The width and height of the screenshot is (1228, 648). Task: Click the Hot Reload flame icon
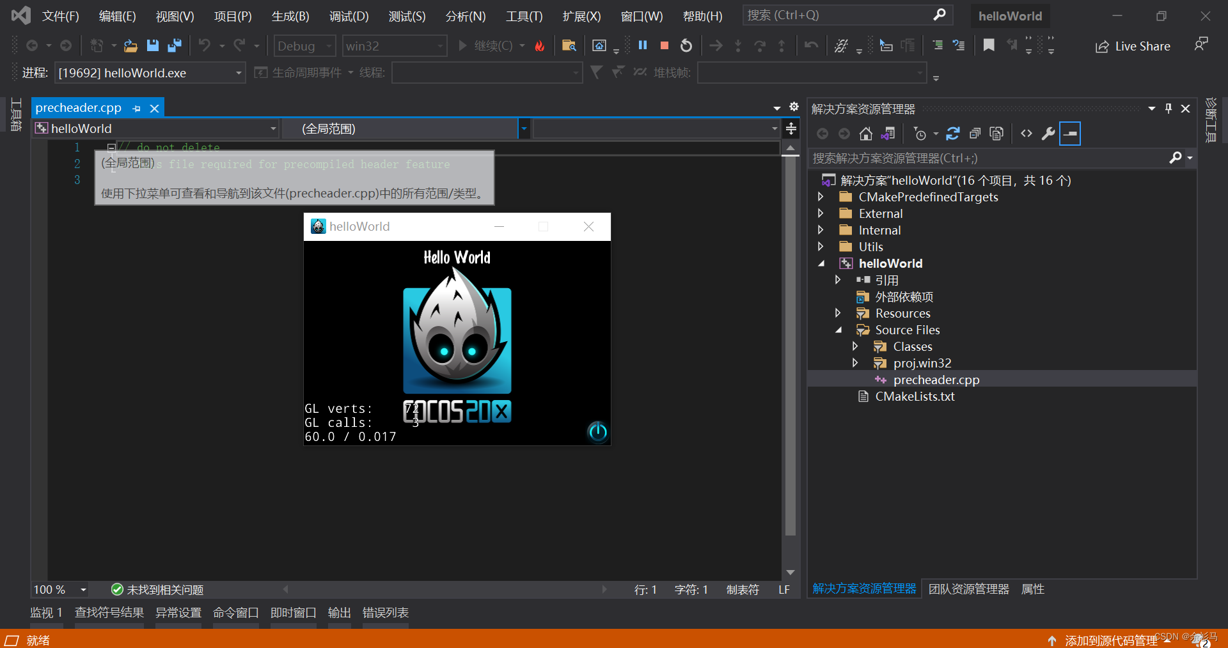click(x=539, y=45)
